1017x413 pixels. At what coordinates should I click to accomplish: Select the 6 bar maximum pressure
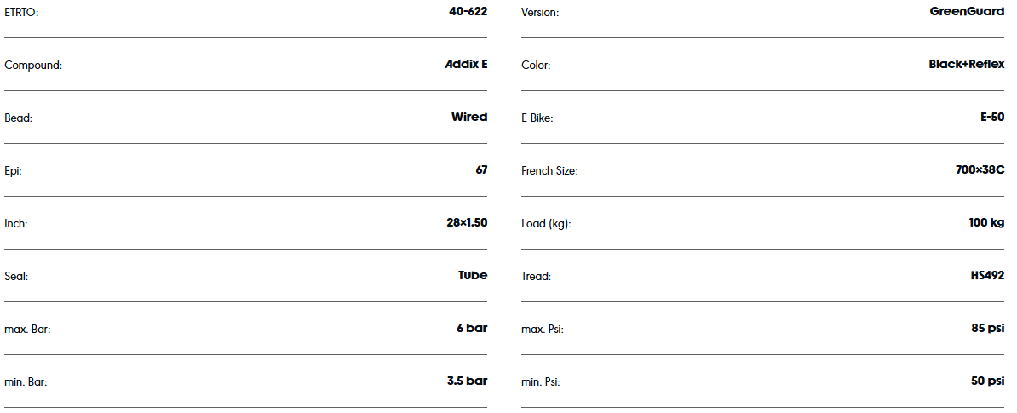pyautogui.click(x=472, y=329)
